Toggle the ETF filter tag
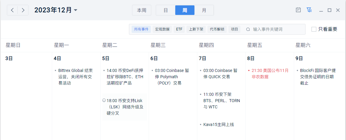Screen dimensions: 346x140 click(x=179, y=29)
